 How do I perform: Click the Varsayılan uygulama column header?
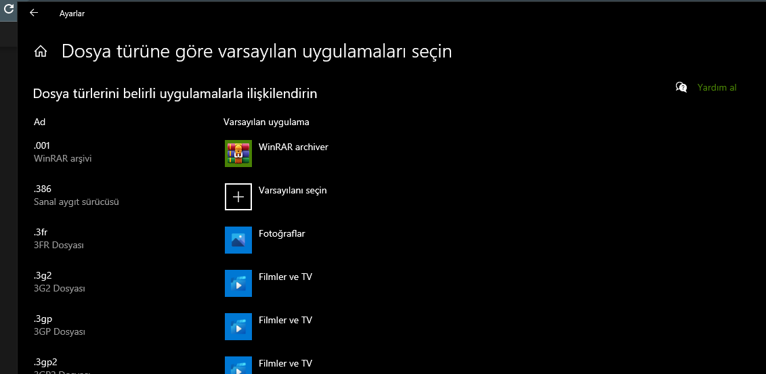tap(266, 122)
